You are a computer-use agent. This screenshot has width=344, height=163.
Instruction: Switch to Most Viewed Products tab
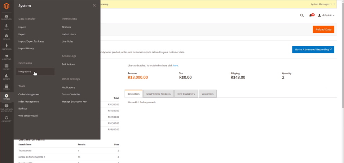click(158, 94)
